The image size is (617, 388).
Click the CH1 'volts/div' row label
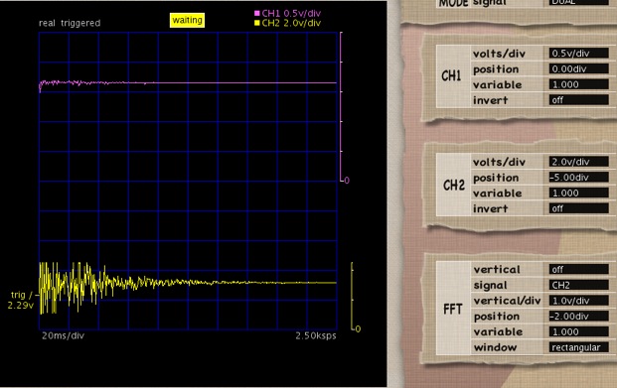pyautogui.click(x=499, y=54)
